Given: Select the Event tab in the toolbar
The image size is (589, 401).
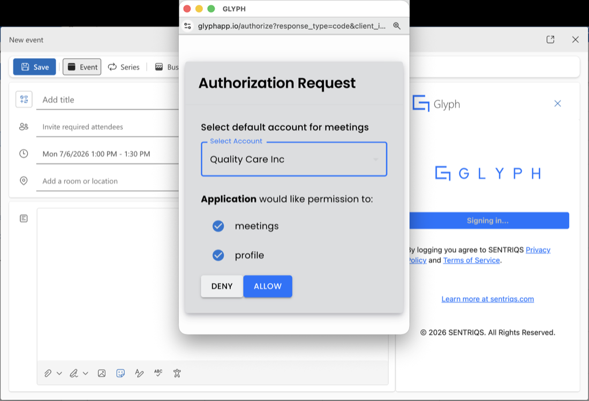Looking at the screenshot, I should 82,67.
